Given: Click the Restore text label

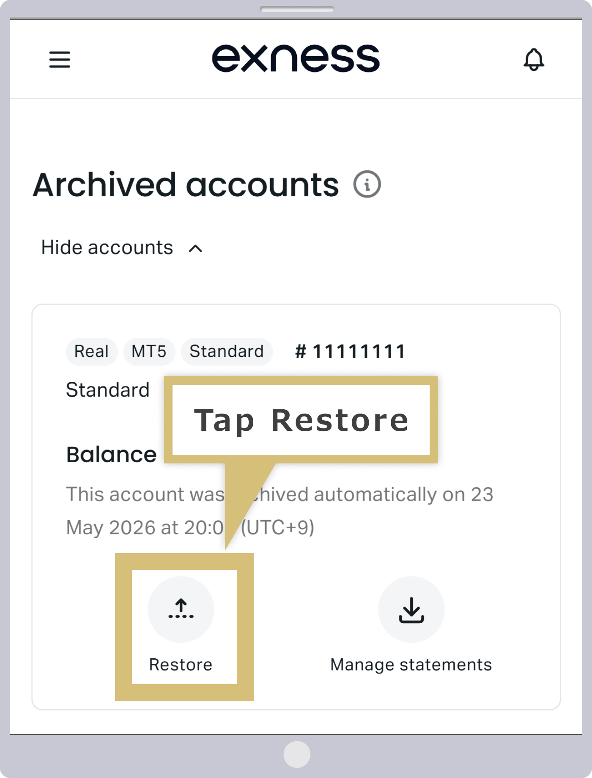Looking at the screenshot, I should pyautogui.click(x=181, y=665).
